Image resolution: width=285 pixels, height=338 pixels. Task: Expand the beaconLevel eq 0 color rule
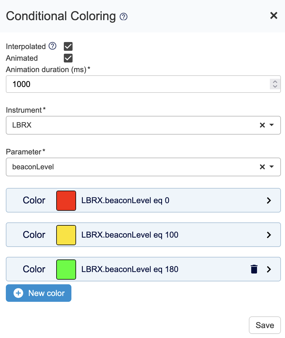pyautogui.click(x=269, y=201)
